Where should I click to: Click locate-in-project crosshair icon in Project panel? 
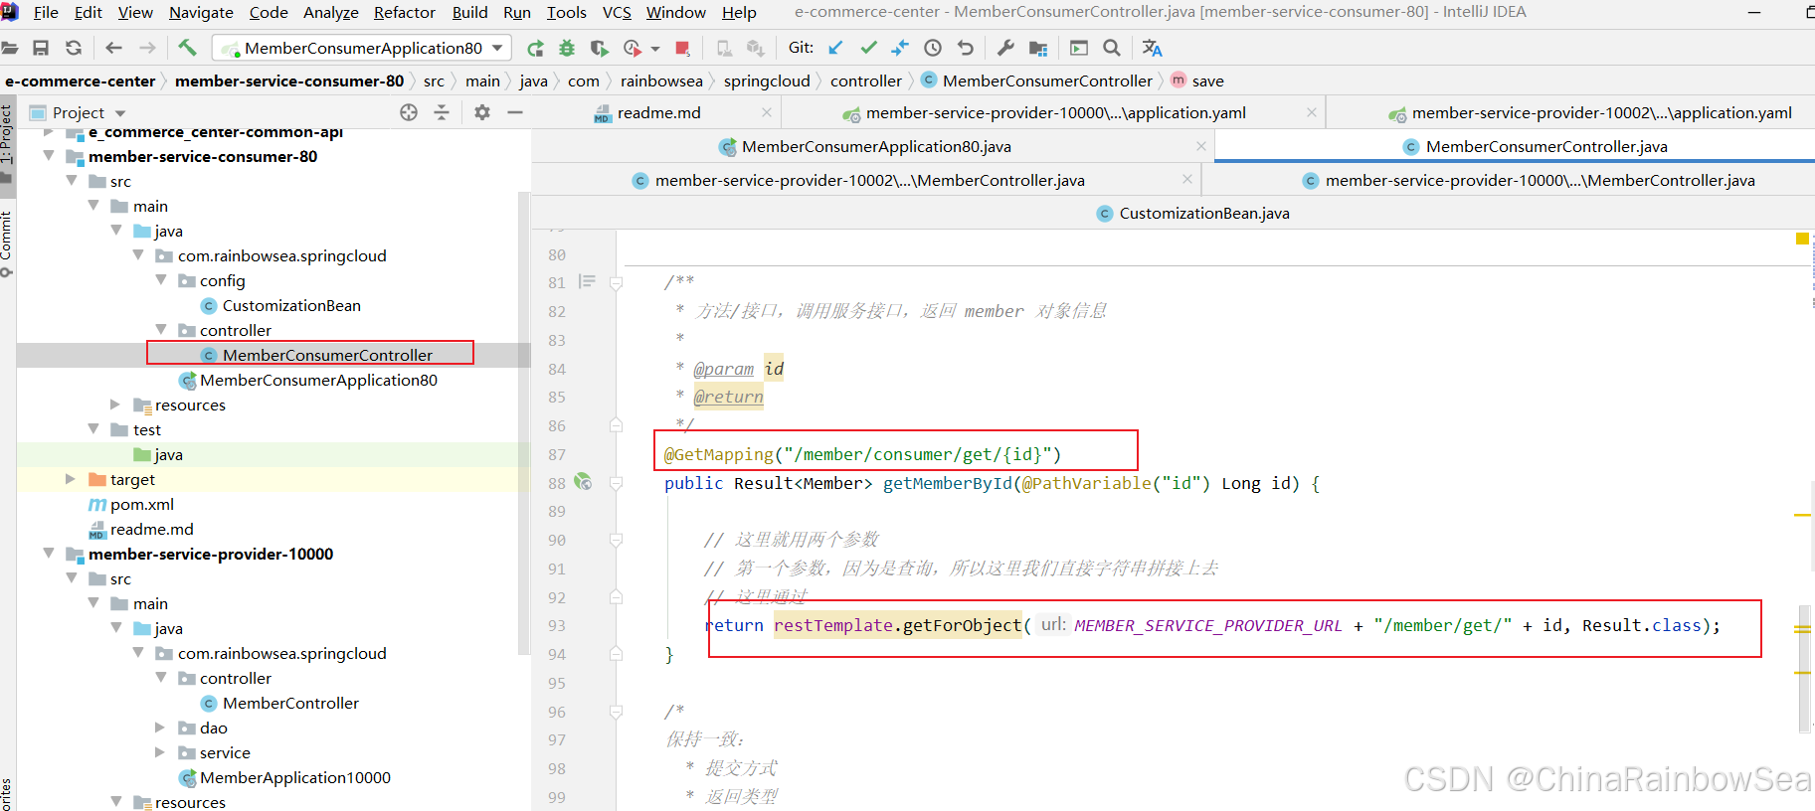click(x=409, y=112)
